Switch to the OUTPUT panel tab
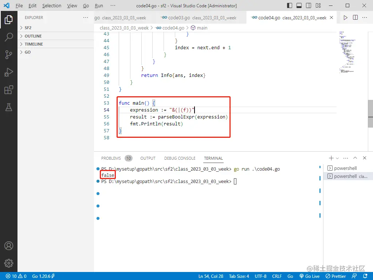 point(148,158)
